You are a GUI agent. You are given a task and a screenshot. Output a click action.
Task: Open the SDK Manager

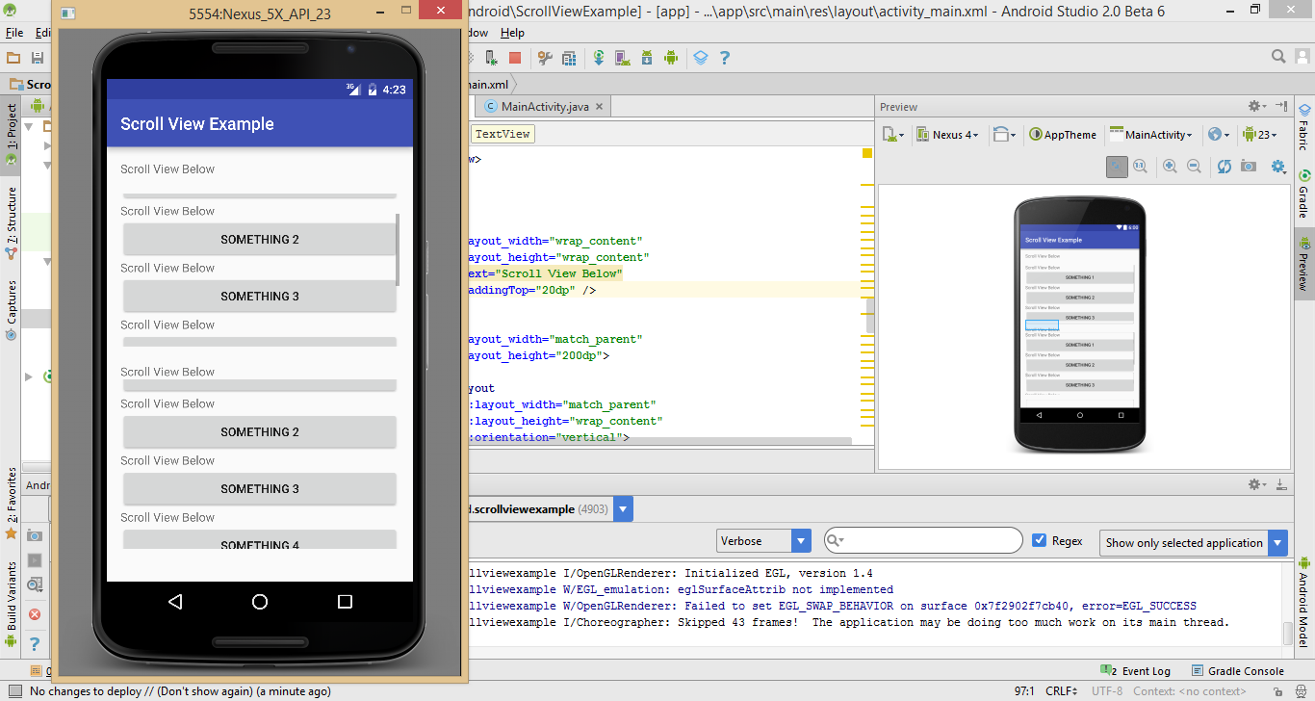(645, 57)
